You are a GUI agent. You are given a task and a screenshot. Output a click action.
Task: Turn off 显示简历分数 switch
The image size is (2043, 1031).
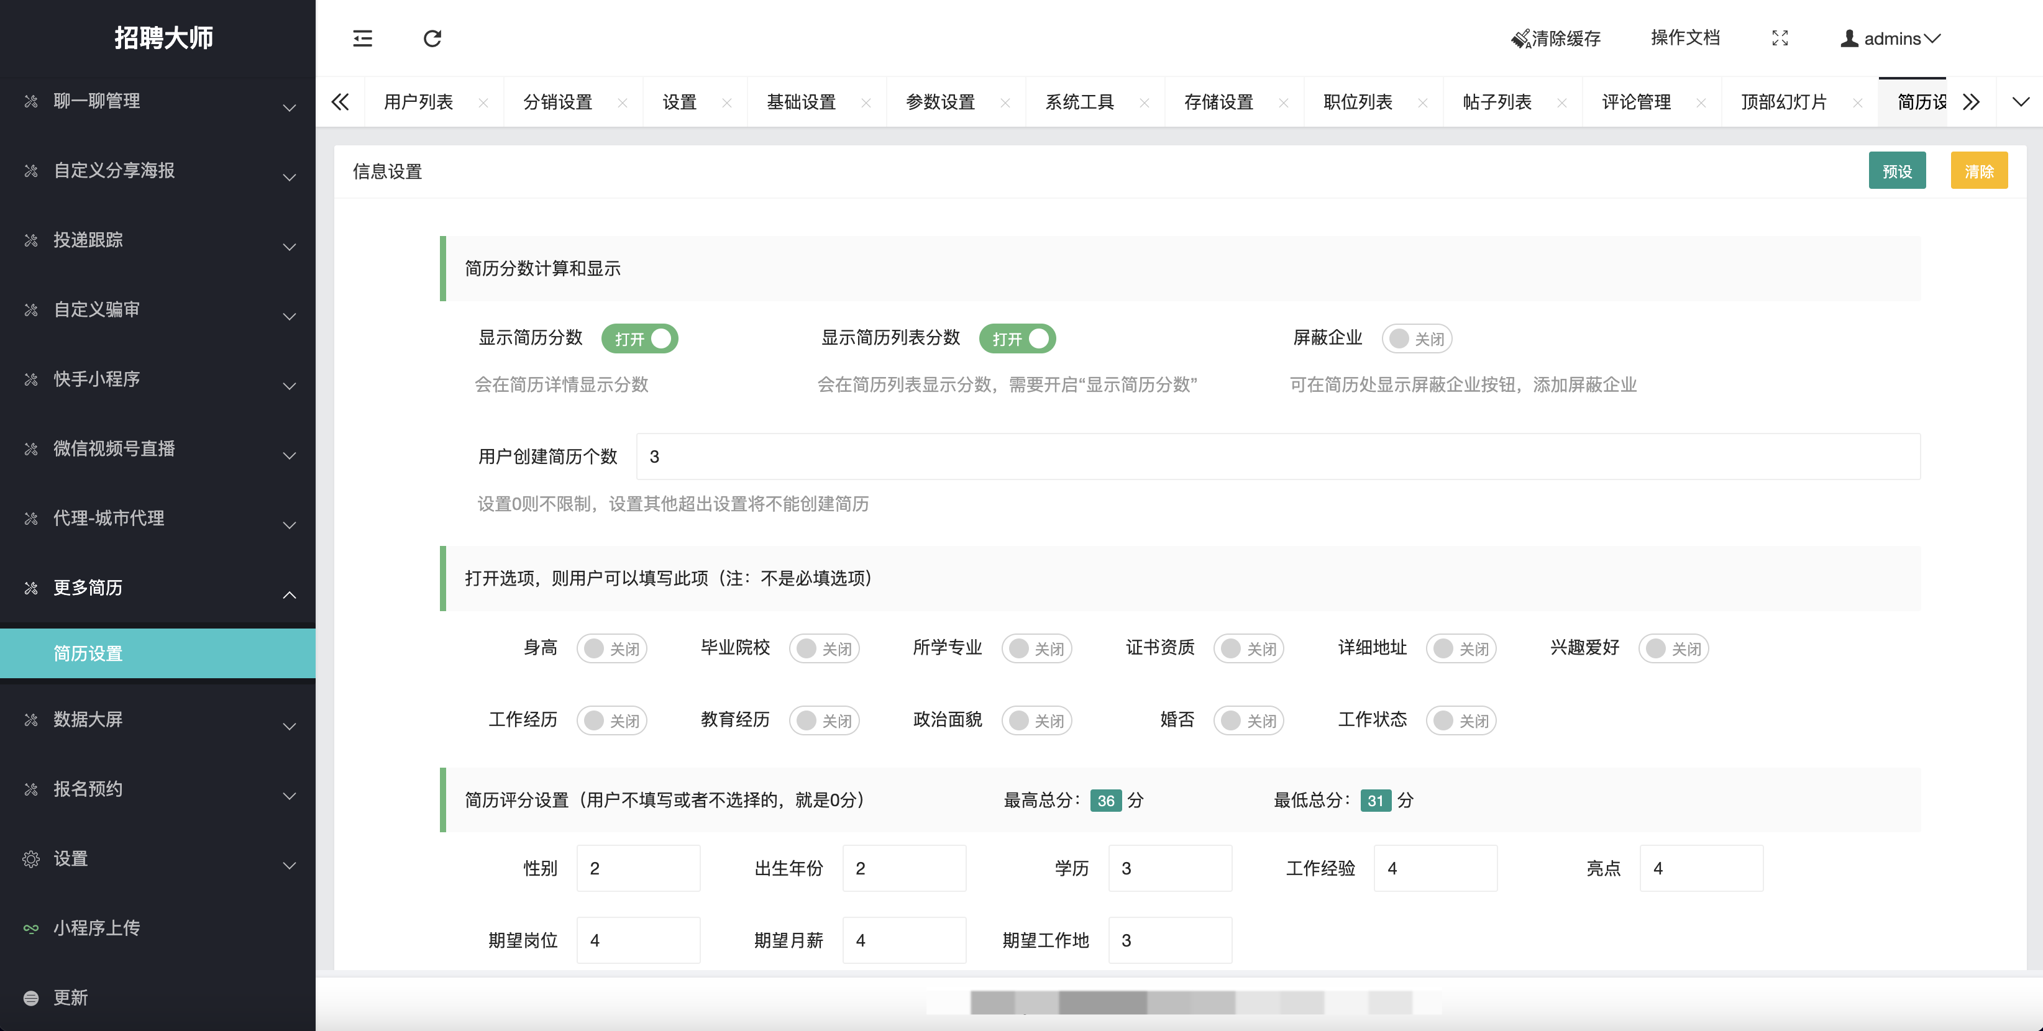(x=640, y=339)
